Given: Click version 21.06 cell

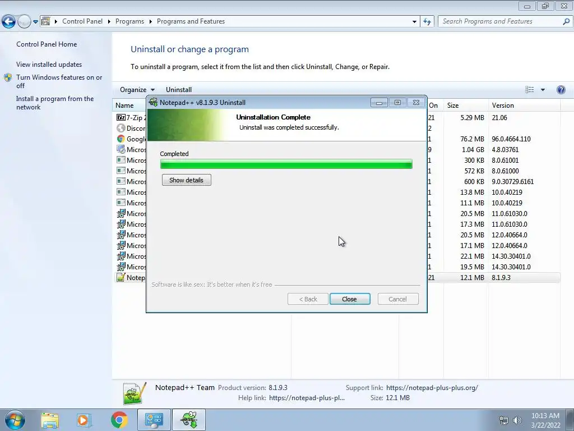Looking at the screenshot, I should point(499,118).
